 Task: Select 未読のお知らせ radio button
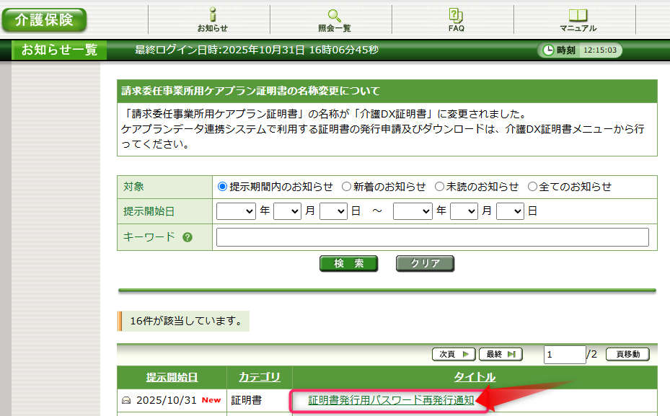(439, 187)
